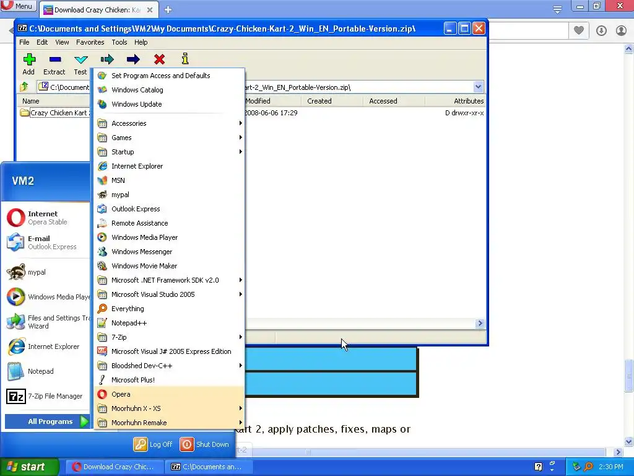Expand the 7-Zip program folder
This screenshot has height=476, width=634.
point(169,337)
